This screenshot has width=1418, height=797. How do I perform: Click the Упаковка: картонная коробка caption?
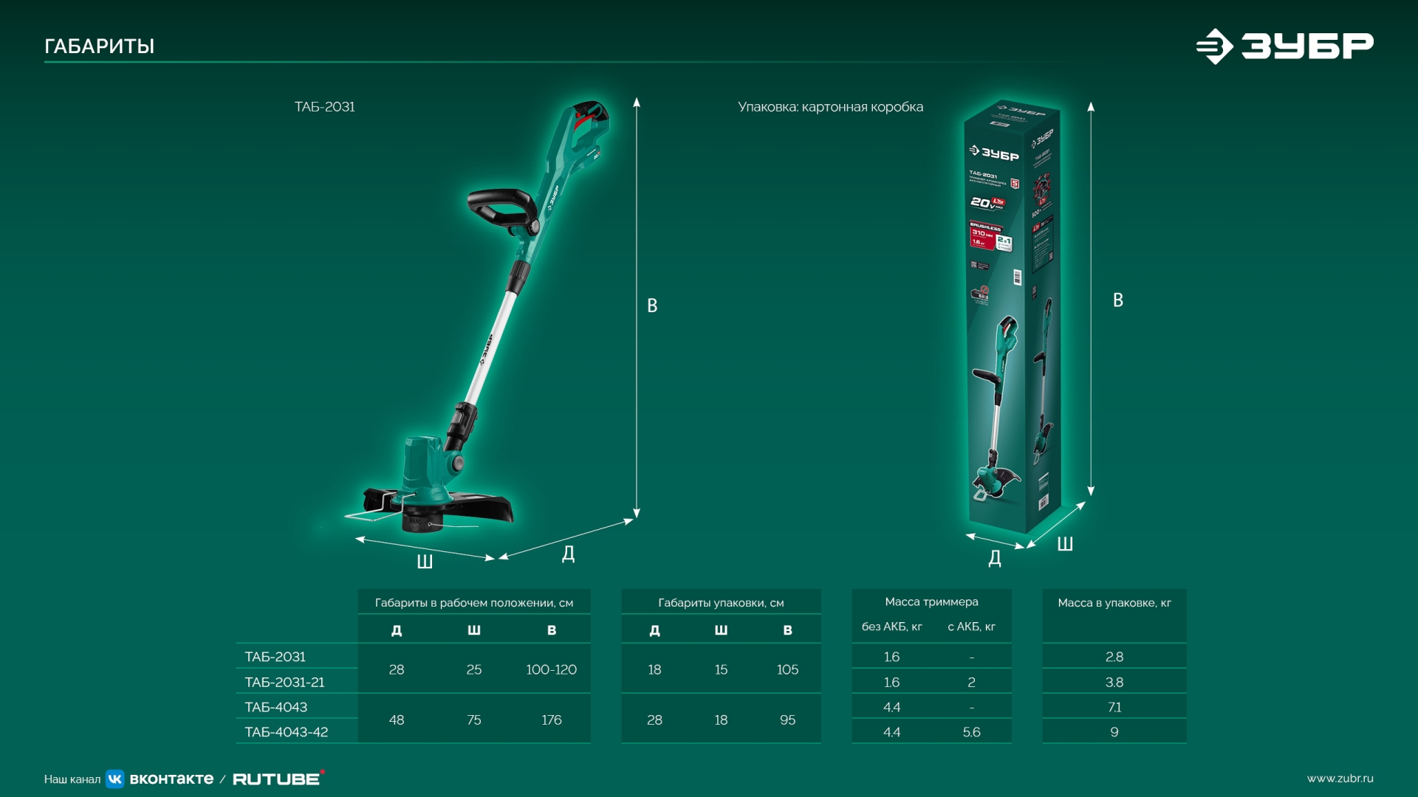830,106
